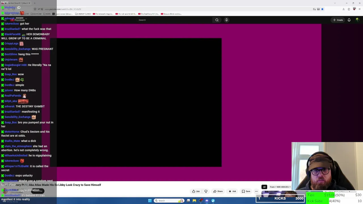Open the browser hamburger application menu

360,9
